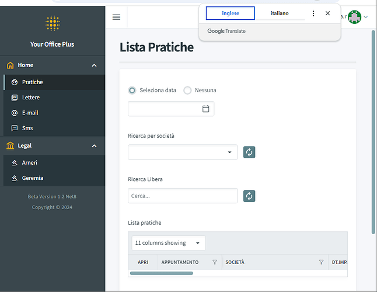Click the Cerca... search field
This screenshot has height=292, width=377.
pyautogui.click(x=183, y=196)
